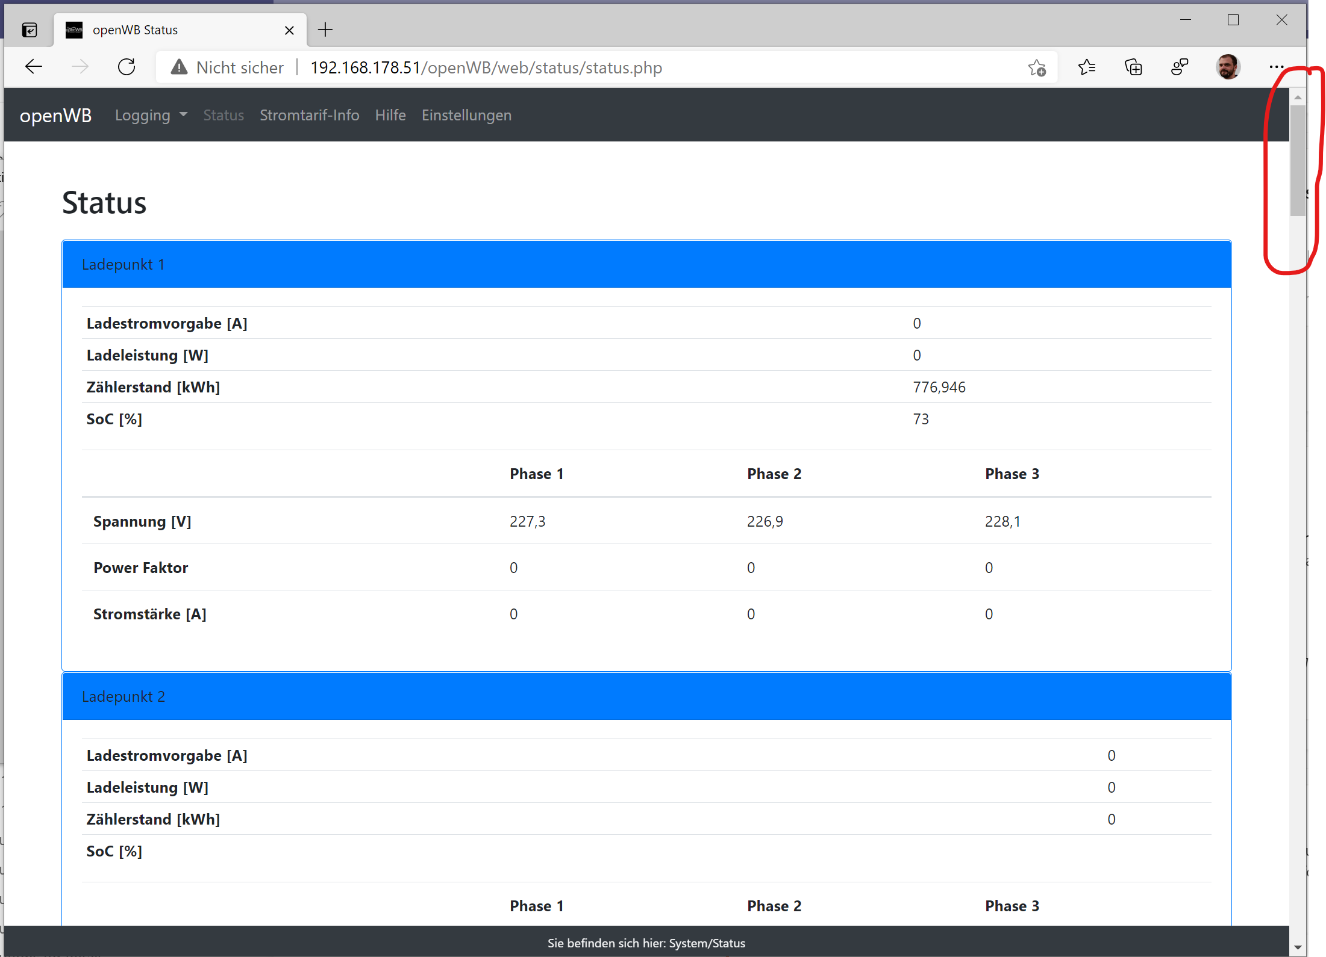Open browser settings three-dots menu
This screenshot has width=1326, height=957.
[x=1276, y=67]
